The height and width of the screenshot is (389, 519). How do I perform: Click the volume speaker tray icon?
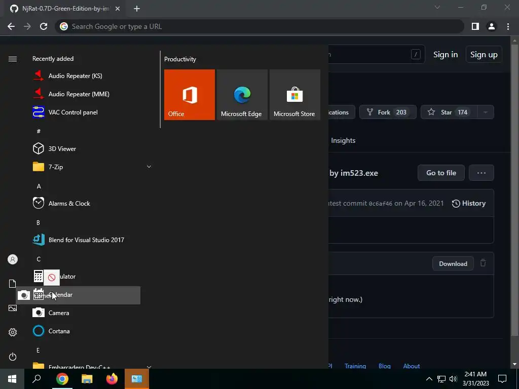(453, 379)
